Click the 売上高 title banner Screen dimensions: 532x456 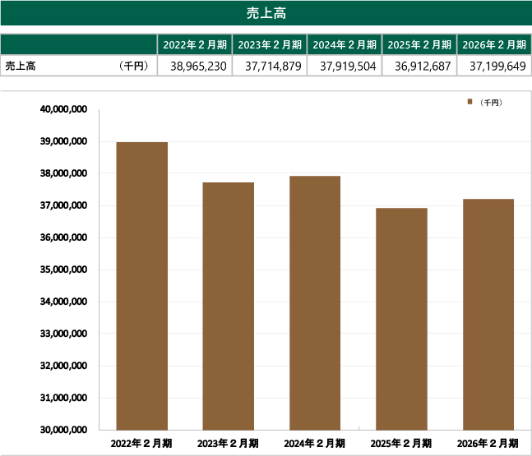[266, 13]
